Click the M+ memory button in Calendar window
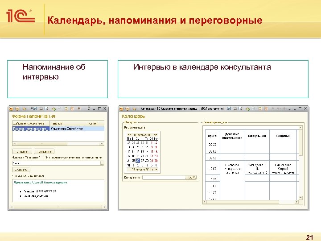The height and width of the screenshot is (241, 321). [x=278, y=108]
